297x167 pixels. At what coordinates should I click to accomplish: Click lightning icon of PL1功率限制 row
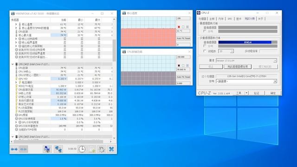coord(17,108)
